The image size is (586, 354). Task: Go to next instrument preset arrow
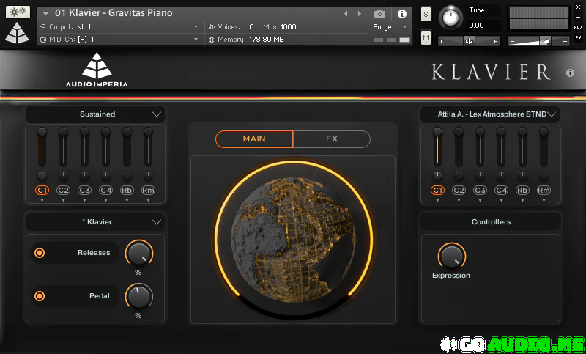click(x=359, y=14)
